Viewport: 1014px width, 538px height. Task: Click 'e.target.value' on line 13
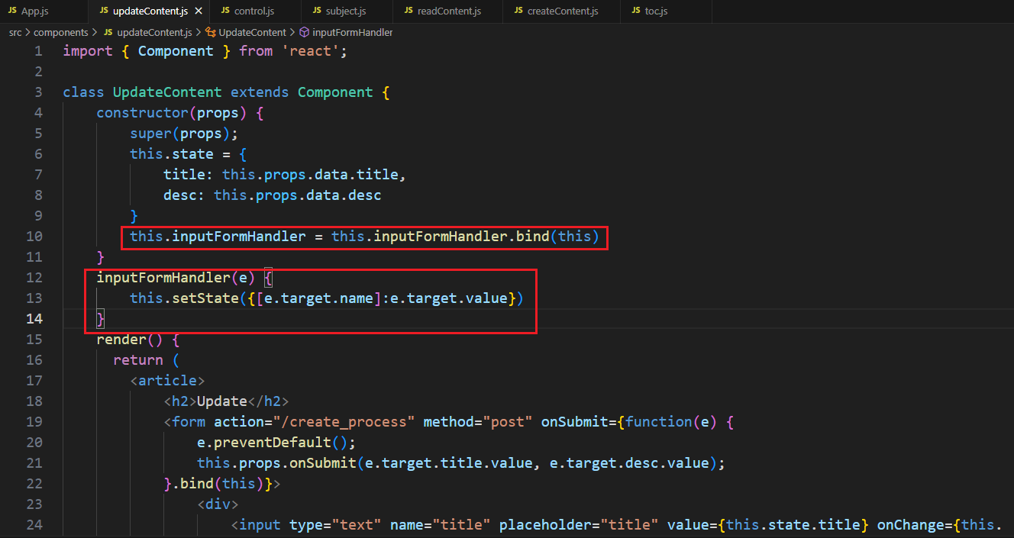[449, 298]
